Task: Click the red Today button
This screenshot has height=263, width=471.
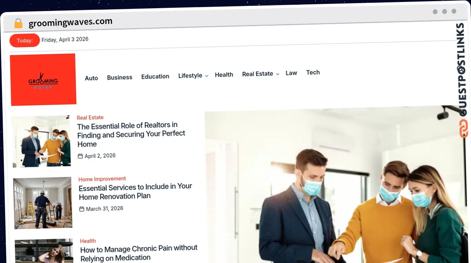Action: tap(25, 40)
